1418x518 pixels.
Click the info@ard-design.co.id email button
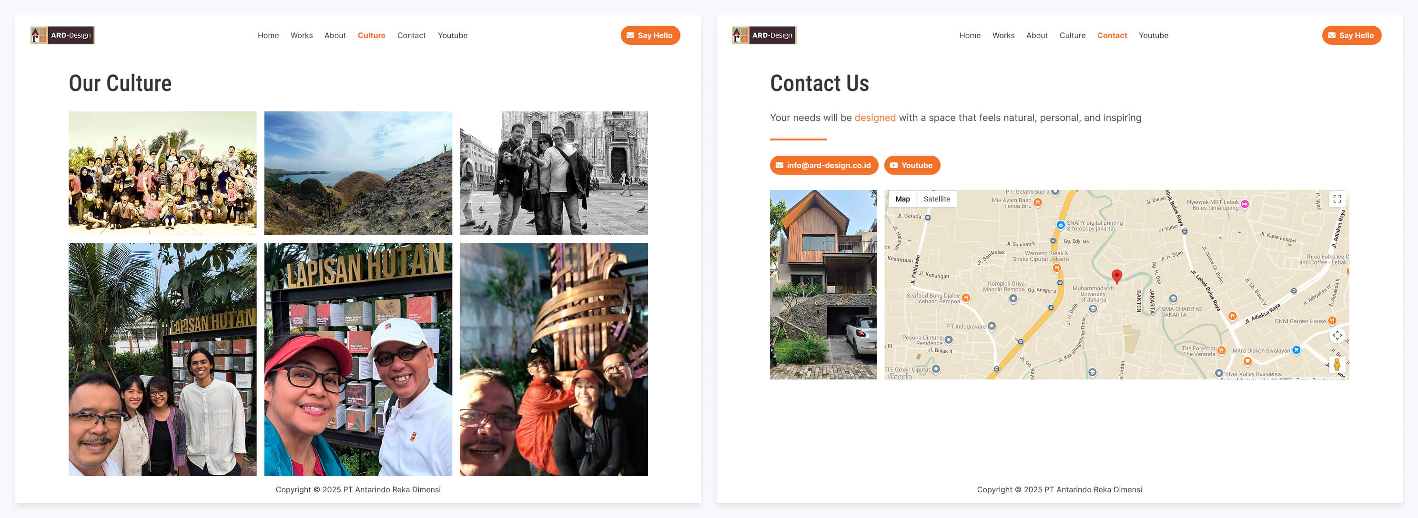point(823,165)
